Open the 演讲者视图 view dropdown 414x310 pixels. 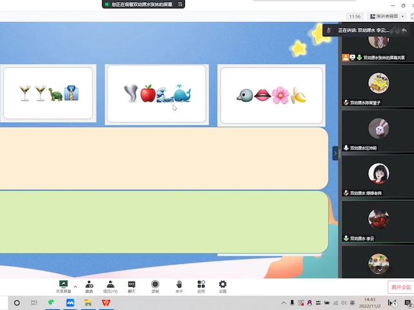(387, 16)
